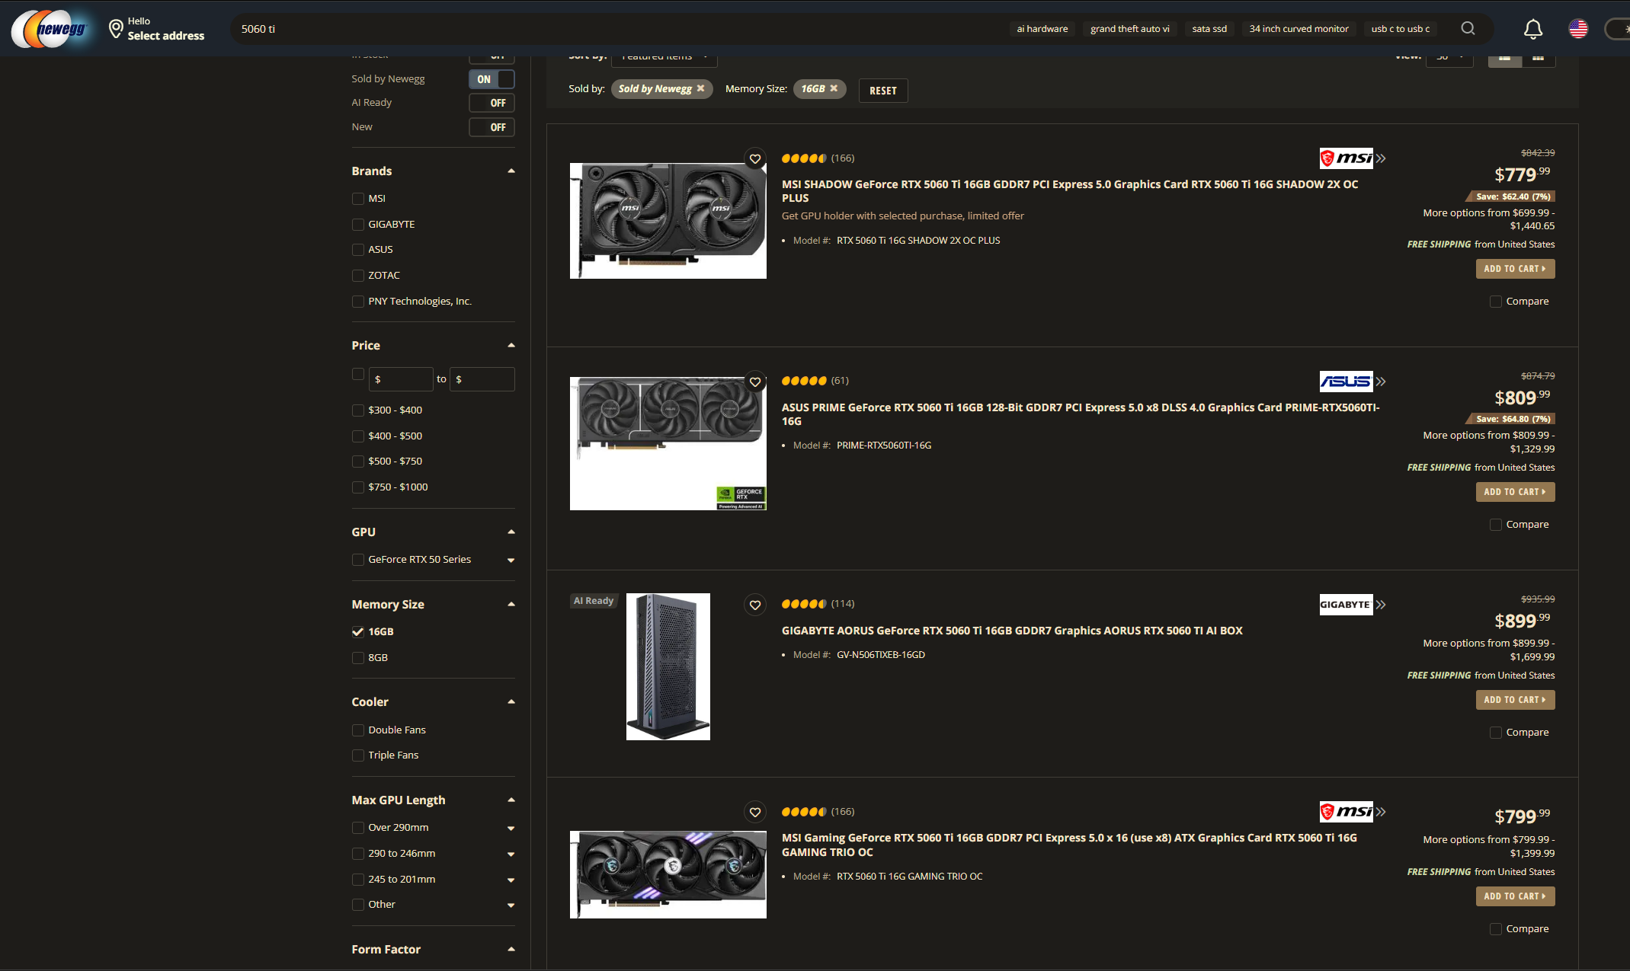Add ASUS PRIME card to cart
Screen dimensions: 1630x971
(1515, 492)
